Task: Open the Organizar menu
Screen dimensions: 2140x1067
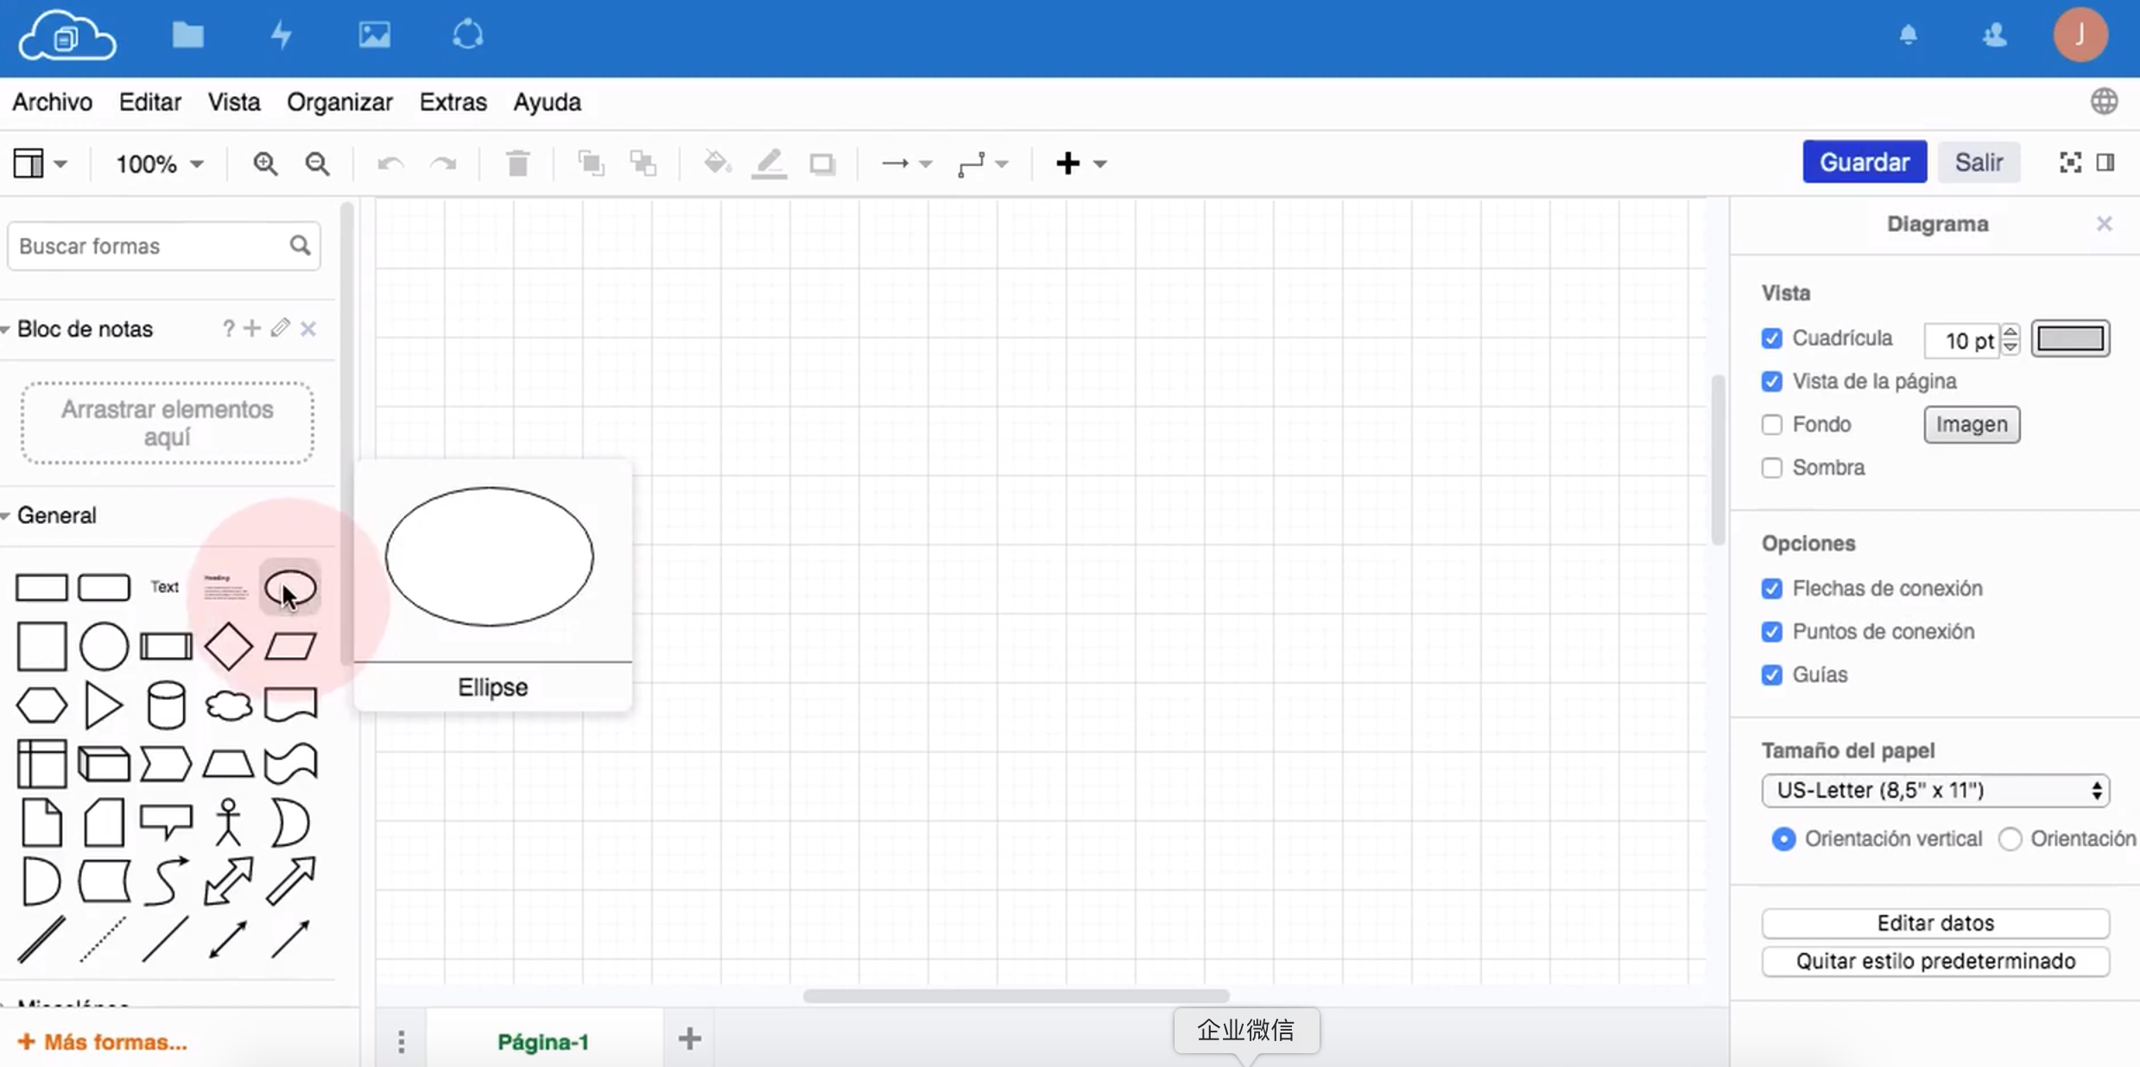Action: (339, 102)
